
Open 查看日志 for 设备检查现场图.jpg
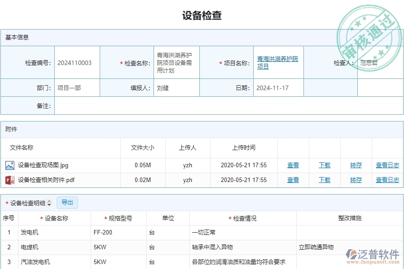point(387,165)
